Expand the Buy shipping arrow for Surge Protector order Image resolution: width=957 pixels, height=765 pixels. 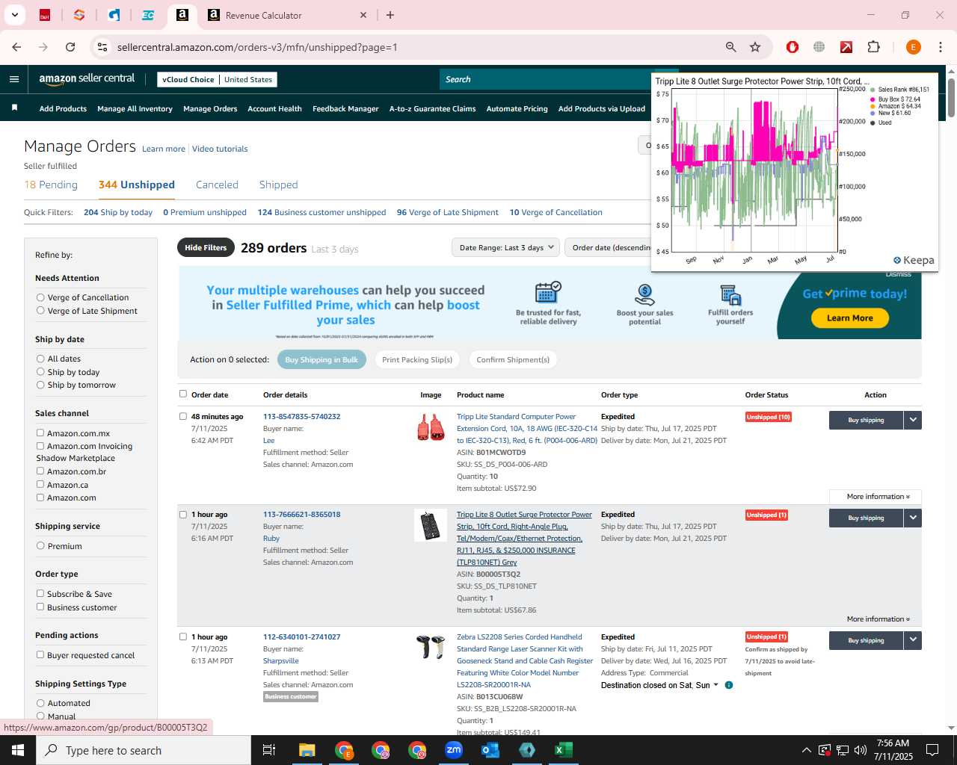click(x=913, y=518)
